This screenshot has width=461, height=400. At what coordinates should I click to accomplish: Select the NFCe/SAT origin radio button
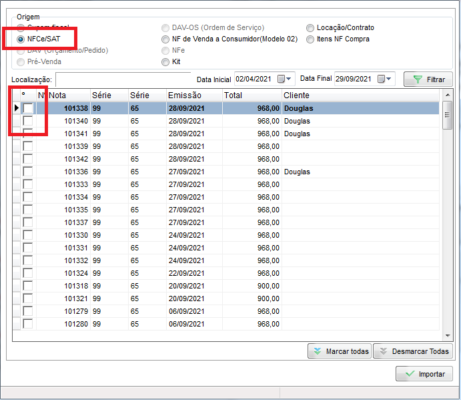point(22,39)
